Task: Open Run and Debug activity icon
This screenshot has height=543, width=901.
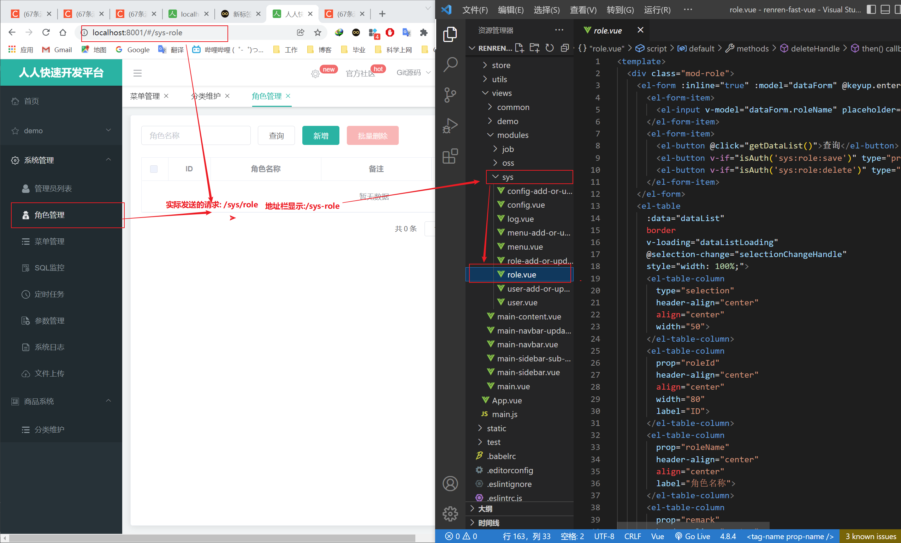Action: 450,126
